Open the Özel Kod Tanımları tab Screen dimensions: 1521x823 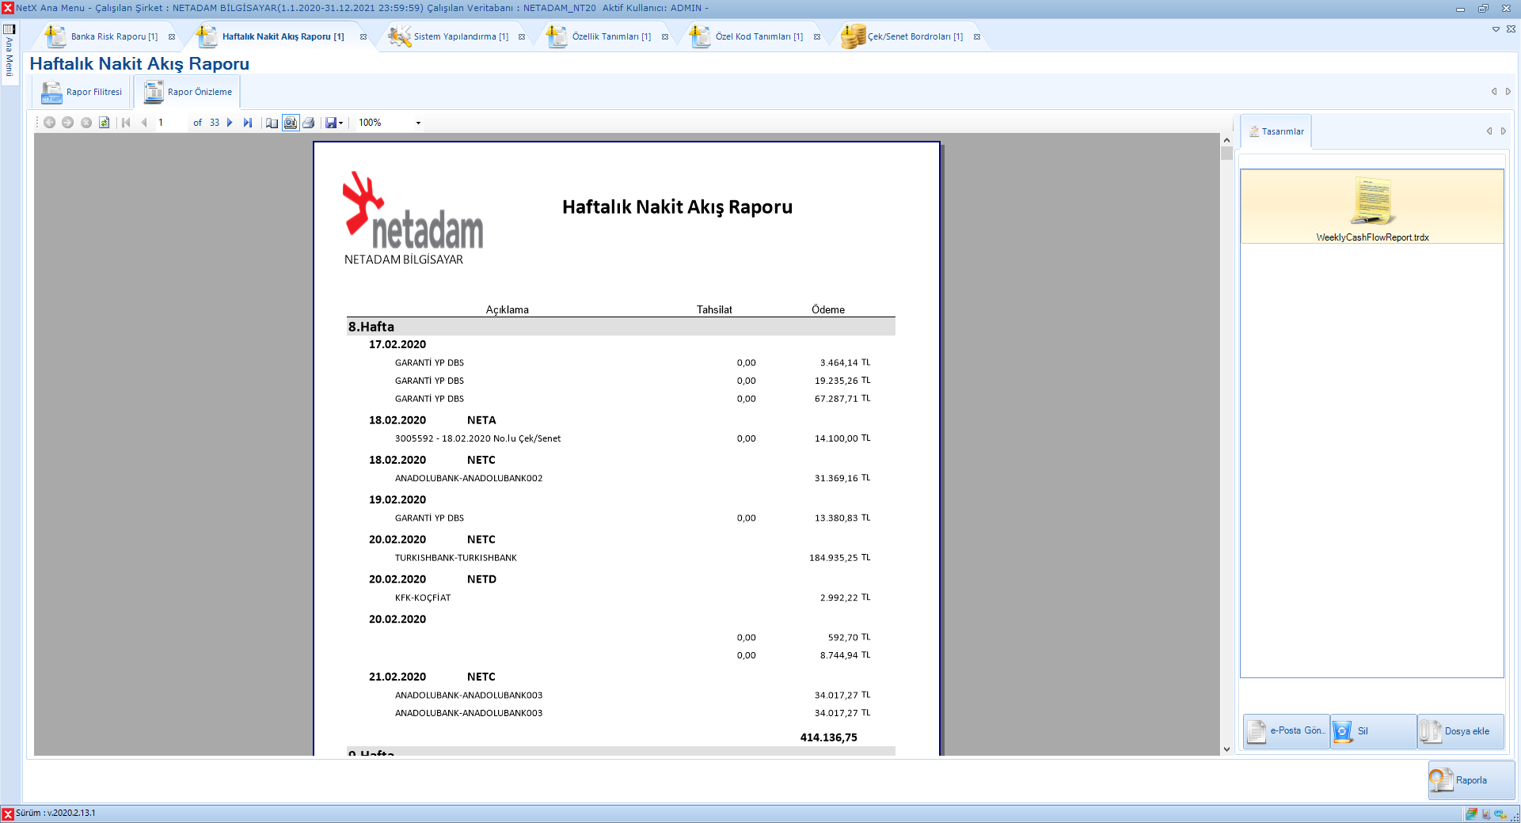pos(759,36)
